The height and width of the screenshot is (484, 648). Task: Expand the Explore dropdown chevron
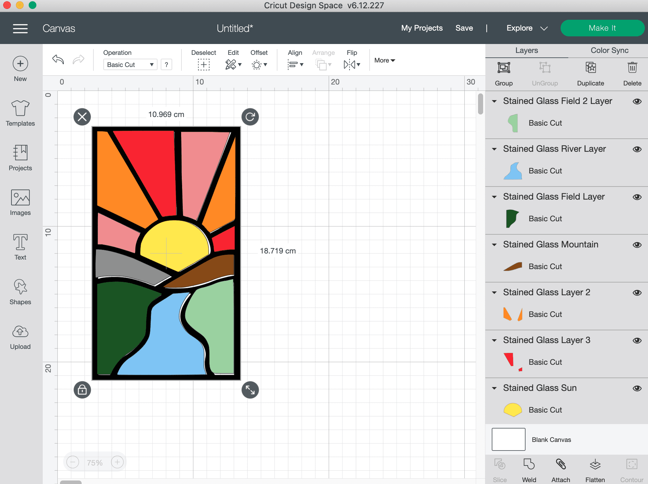[544, 28]
